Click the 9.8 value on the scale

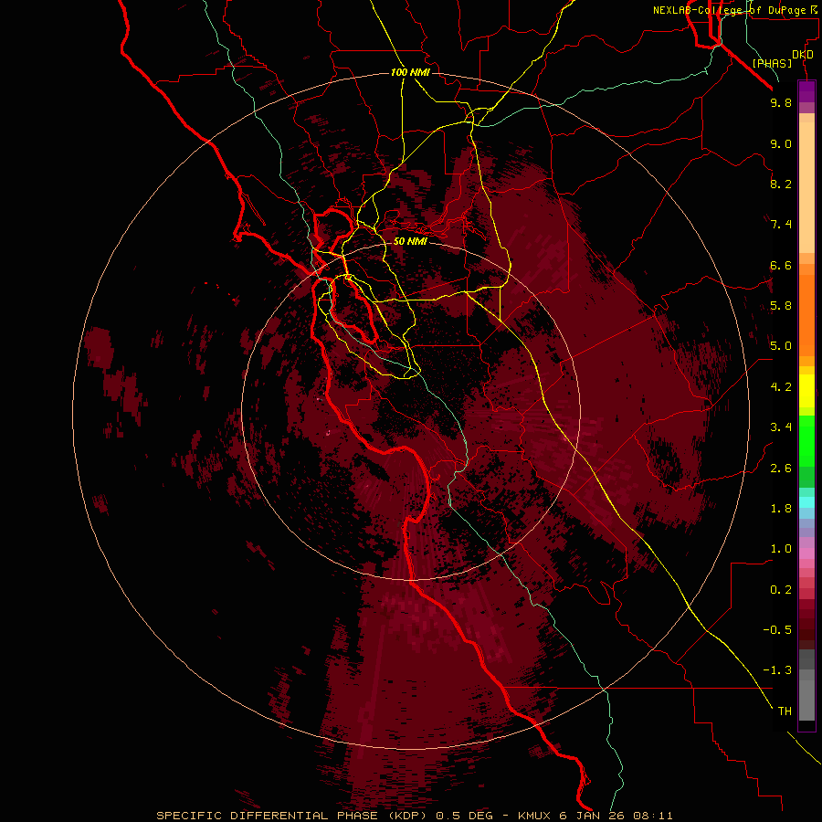(781, 102)
